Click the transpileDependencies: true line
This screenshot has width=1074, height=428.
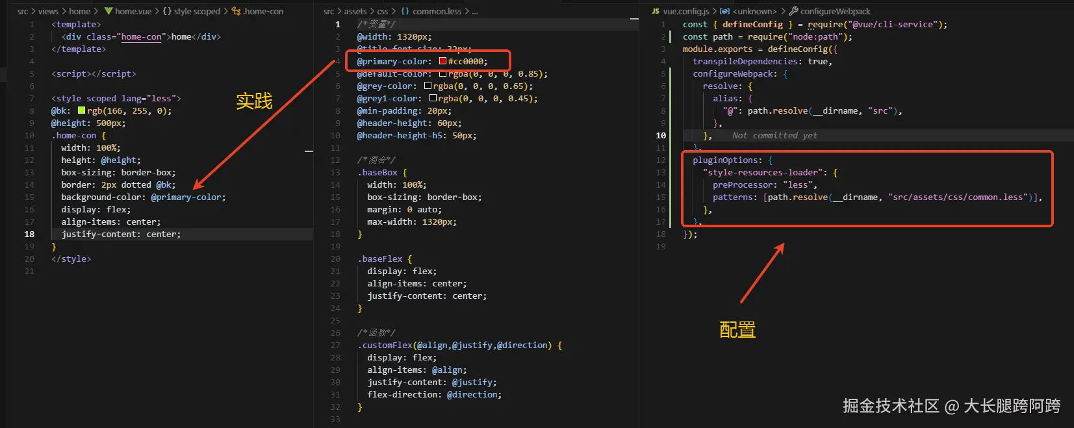pyautogui.click(x=762, y=61)
